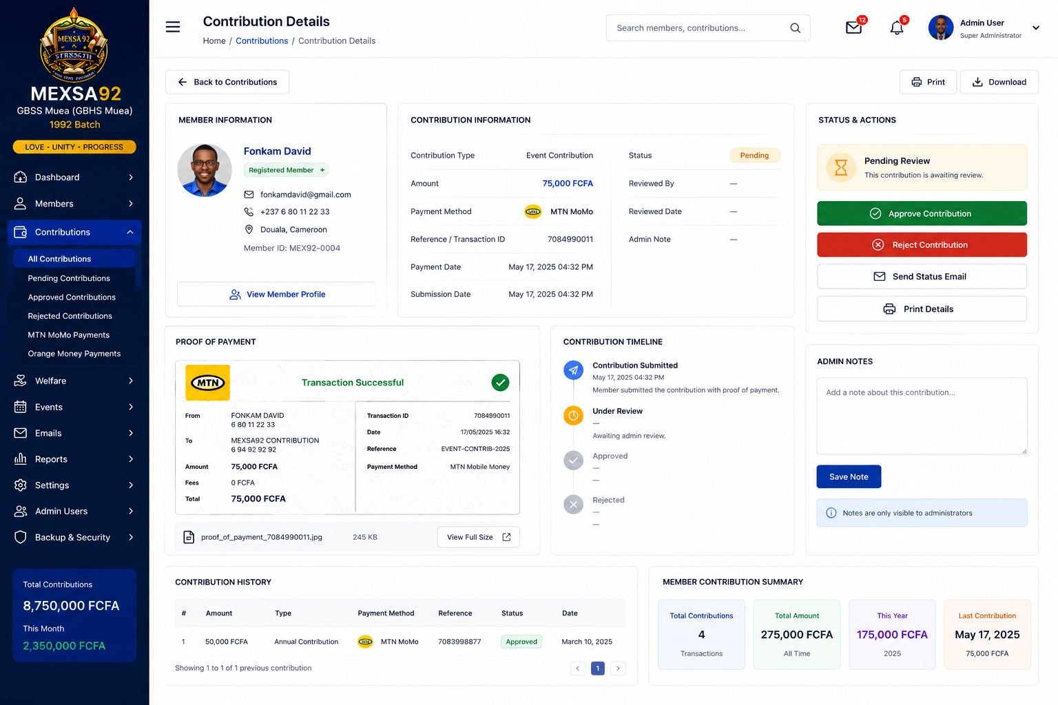Click the MTN proof of payment receipt image
Screen dimensions: 1058x705
coord(347,437)
